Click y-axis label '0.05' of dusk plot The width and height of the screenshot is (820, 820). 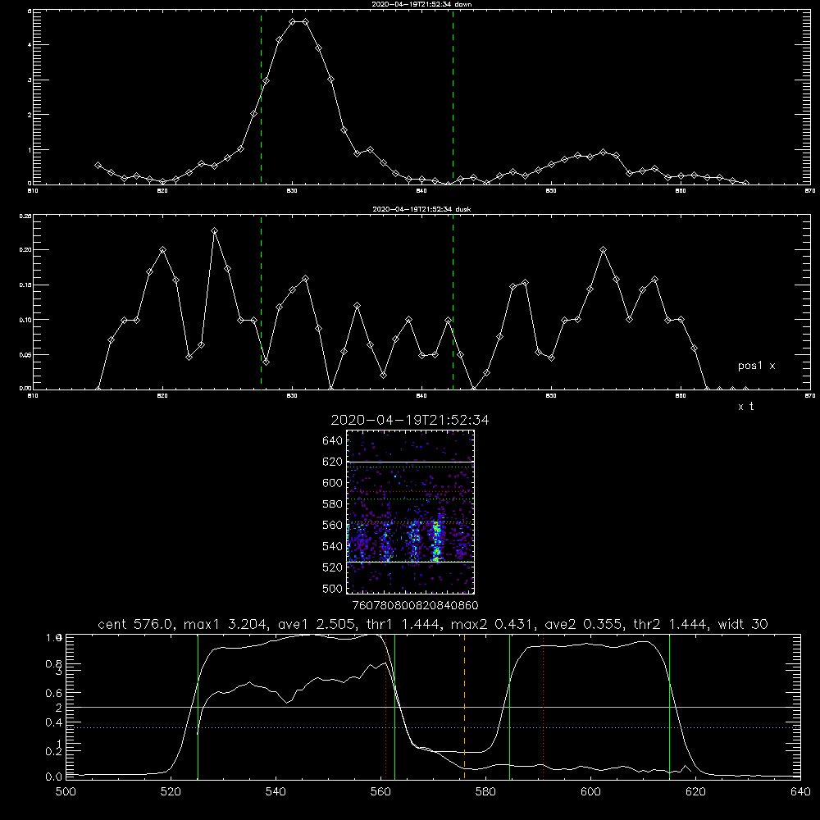(x=25, y=355)
